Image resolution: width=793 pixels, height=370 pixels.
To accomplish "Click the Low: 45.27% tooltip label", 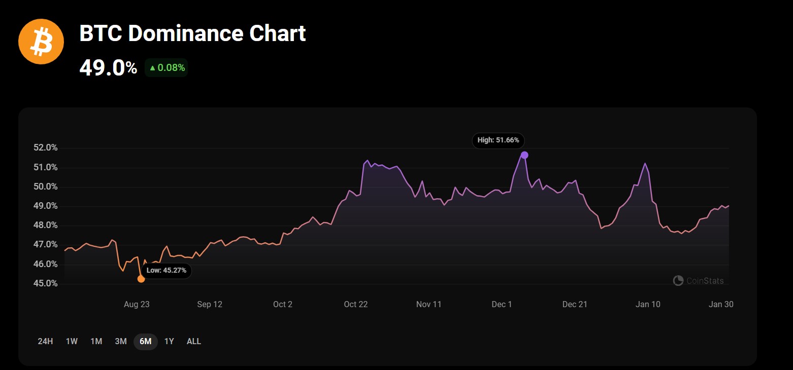I will 167,271.
